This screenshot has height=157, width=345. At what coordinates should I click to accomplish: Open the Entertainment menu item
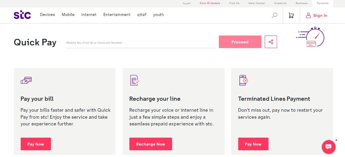(117, 15)
